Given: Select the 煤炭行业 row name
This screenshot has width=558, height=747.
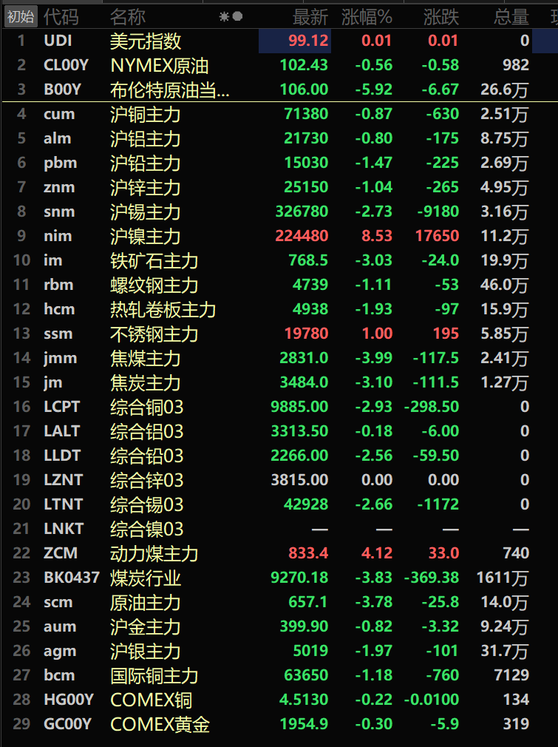Looking at the screenshot, I should click(x=145, y=578).
